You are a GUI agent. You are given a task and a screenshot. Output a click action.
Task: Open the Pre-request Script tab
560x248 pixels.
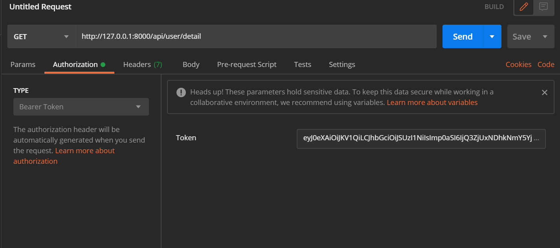tap(247, 64)
